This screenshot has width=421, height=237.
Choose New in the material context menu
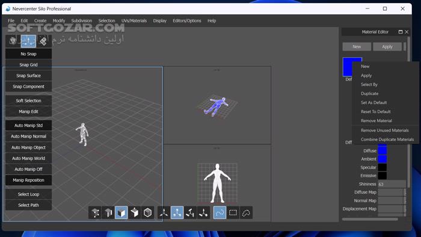click(386, 66)
